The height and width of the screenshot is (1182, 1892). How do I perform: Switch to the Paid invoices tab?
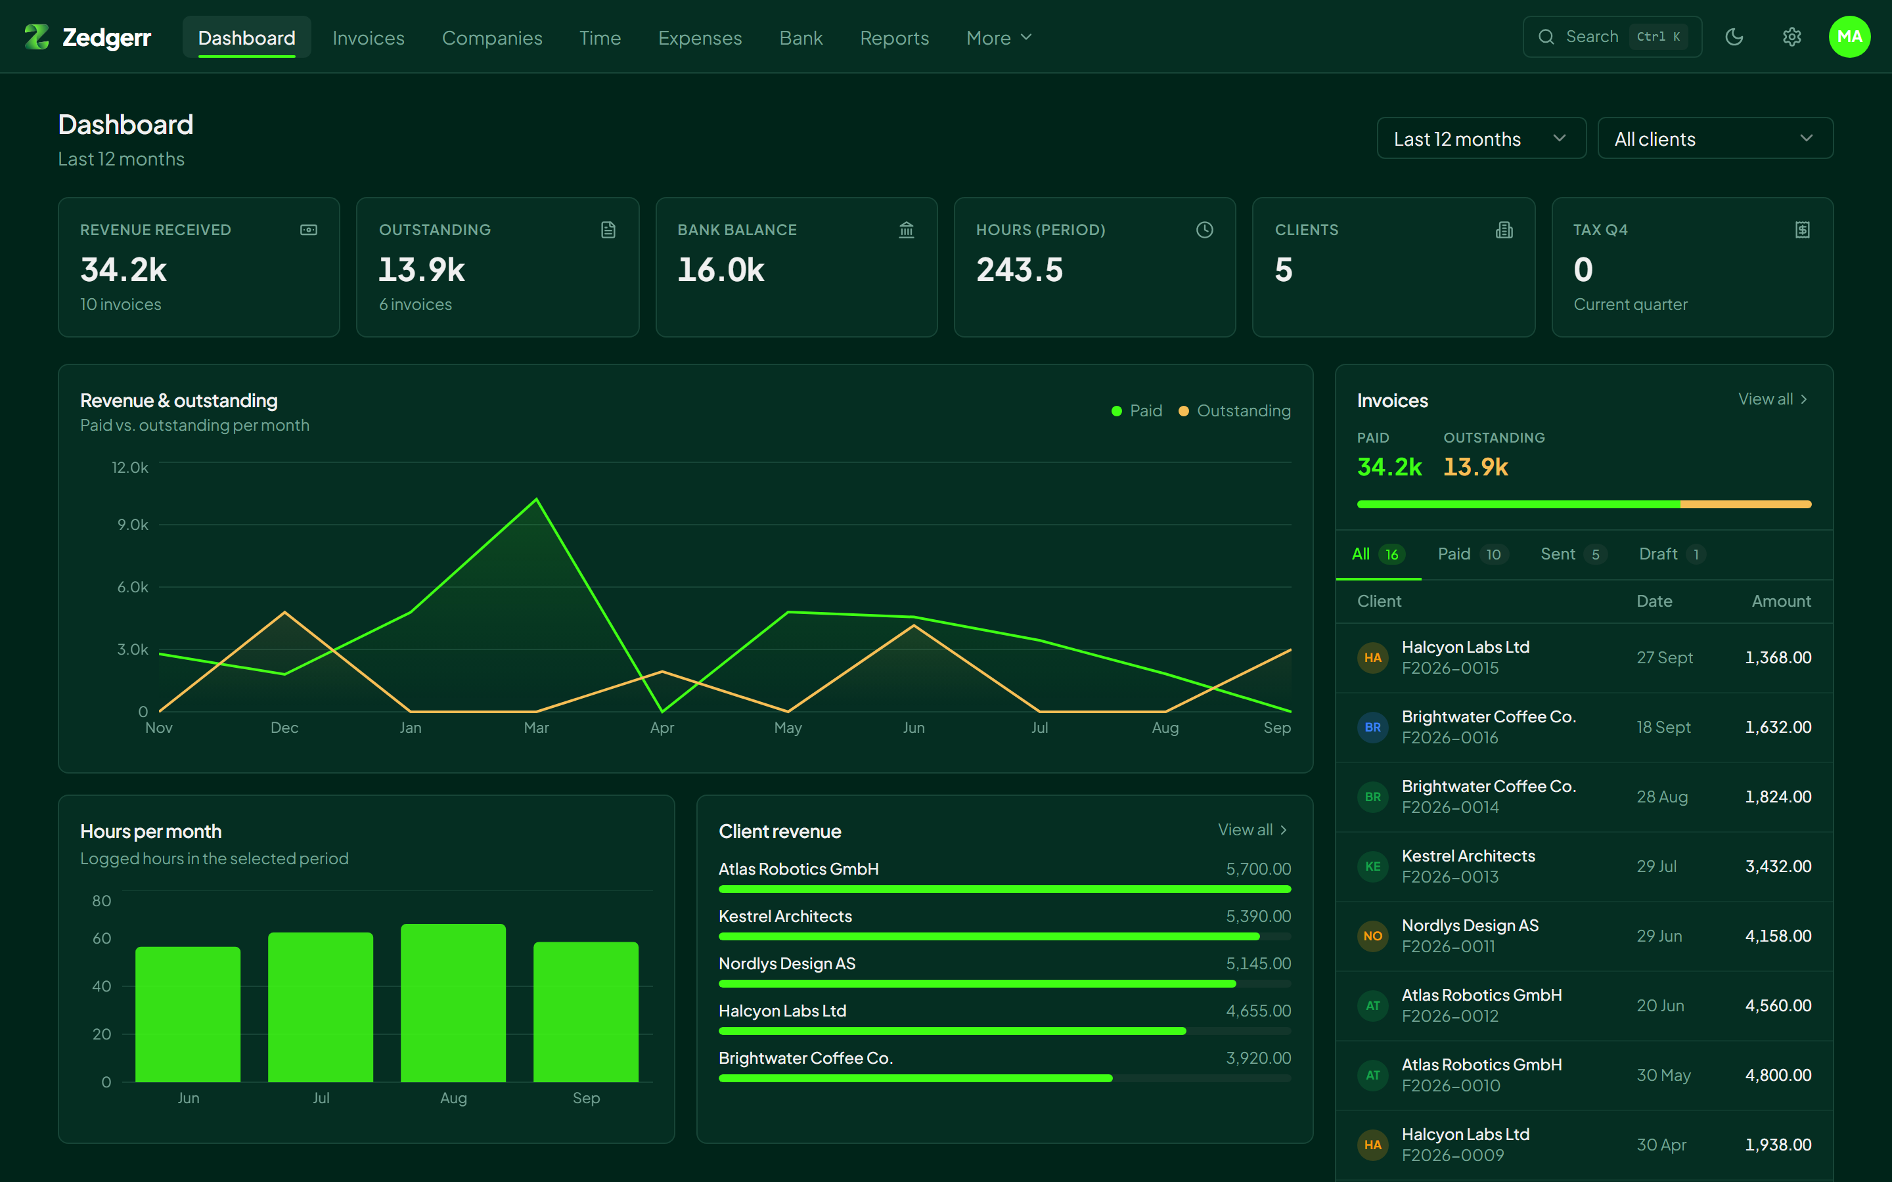1472,554
